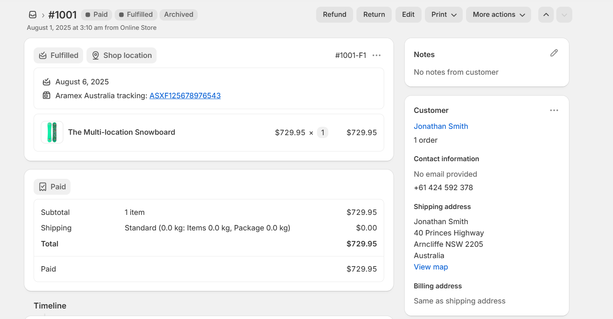Click the edit notes pencil icon
This screenshot has width=613, height=319.
click(554, 53)
